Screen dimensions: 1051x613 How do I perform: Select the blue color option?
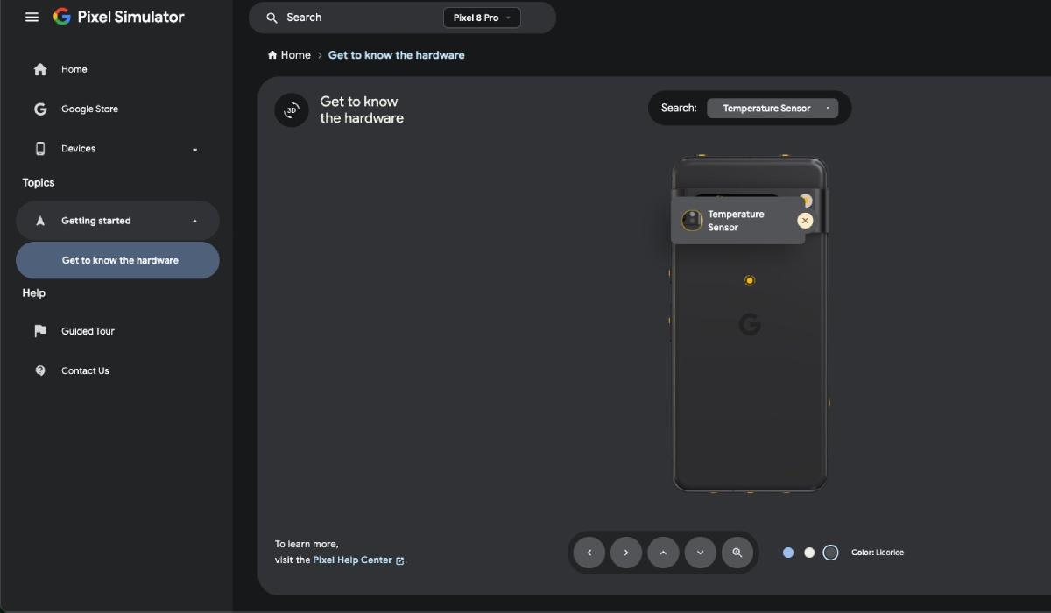(x=788, y=553)
